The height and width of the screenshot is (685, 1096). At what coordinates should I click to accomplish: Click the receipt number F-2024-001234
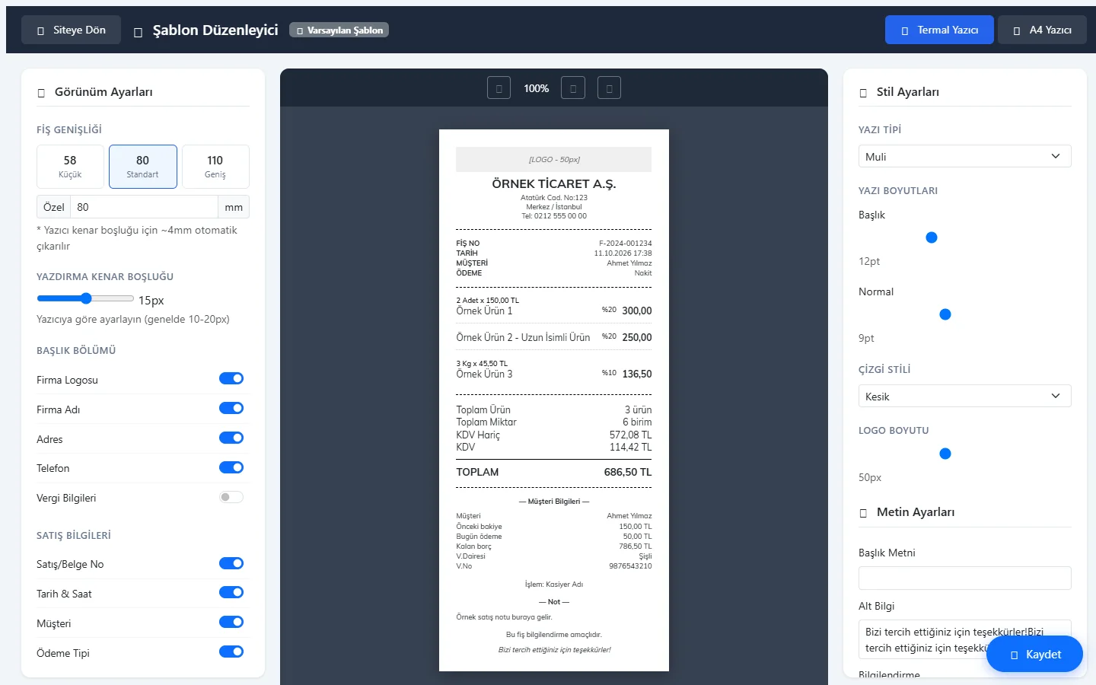coord(626,244)
